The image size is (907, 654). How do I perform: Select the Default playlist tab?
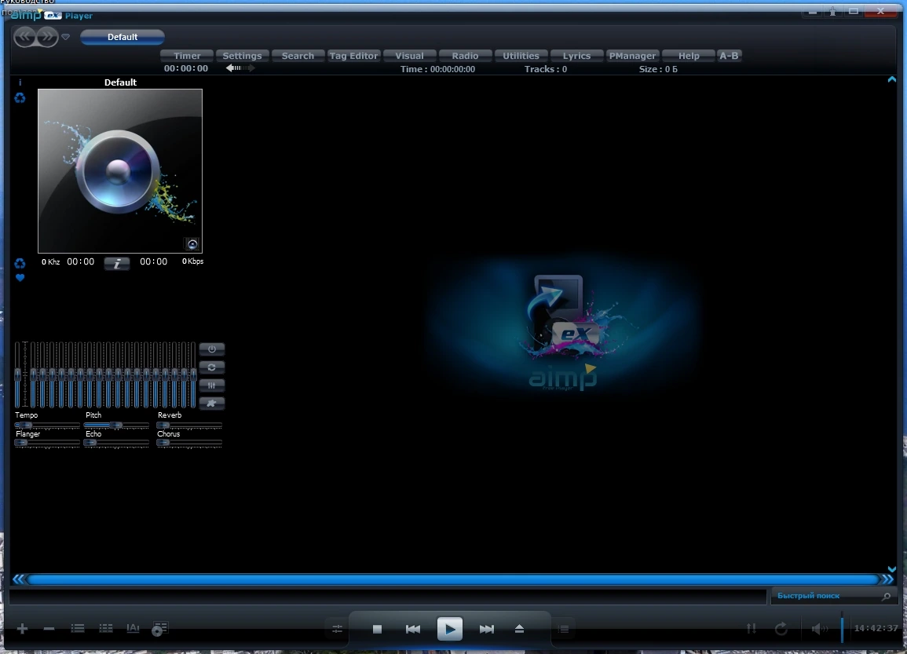(122, 37)
